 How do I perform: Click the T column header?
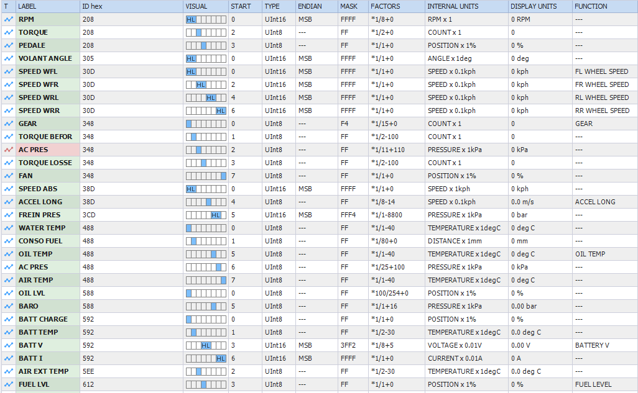[9, 6]
